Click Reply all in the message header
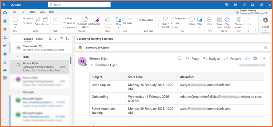The image size is (273, 127). pyautogui.click(x=212, y=59)
